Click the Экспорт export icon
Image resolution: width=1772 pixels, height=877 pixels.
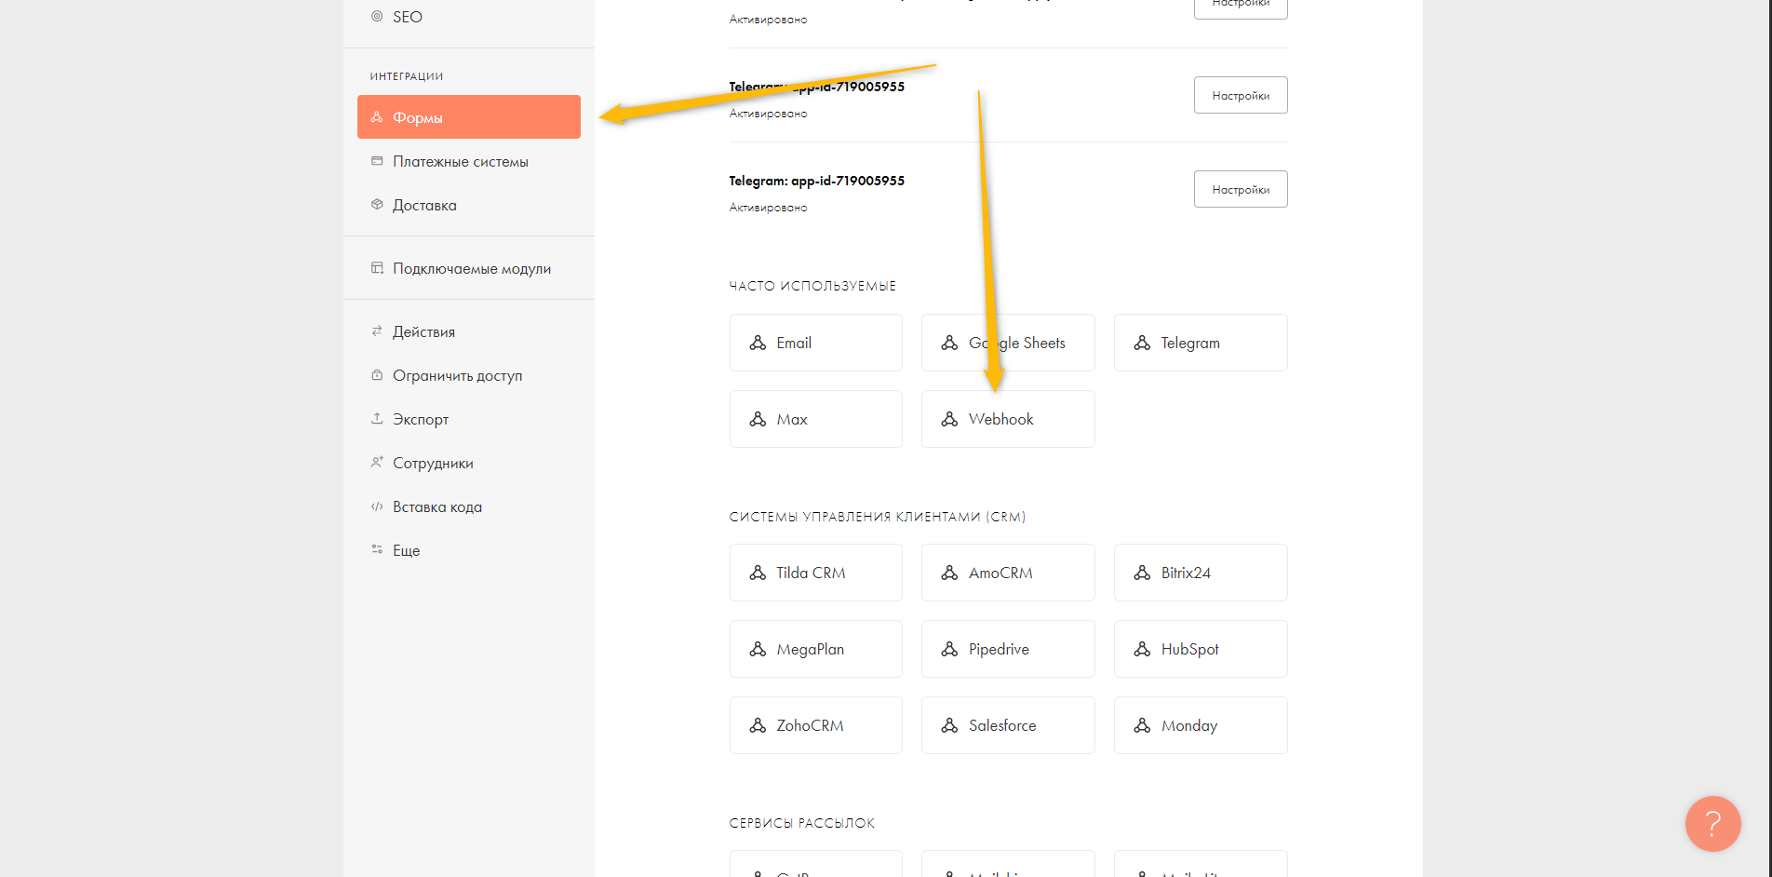(376, 419)
